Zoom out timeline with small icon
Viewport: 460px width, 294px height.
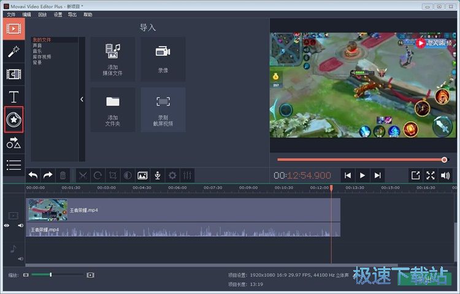tap(26, 275)
